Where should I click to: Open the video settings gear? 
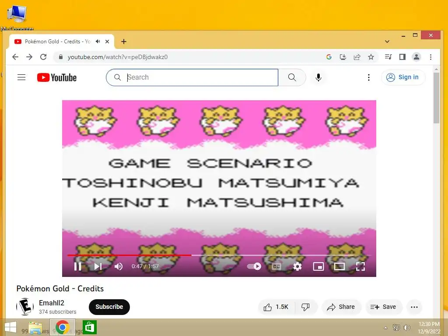297,266
